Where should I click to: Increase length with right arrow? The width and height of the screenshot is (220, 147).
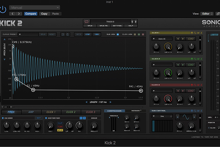[x=111, y=102]
